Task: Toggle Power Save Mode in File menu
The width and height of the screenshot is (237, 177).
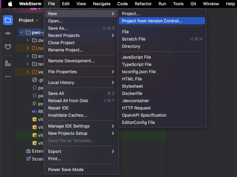Action: point(66,169)
